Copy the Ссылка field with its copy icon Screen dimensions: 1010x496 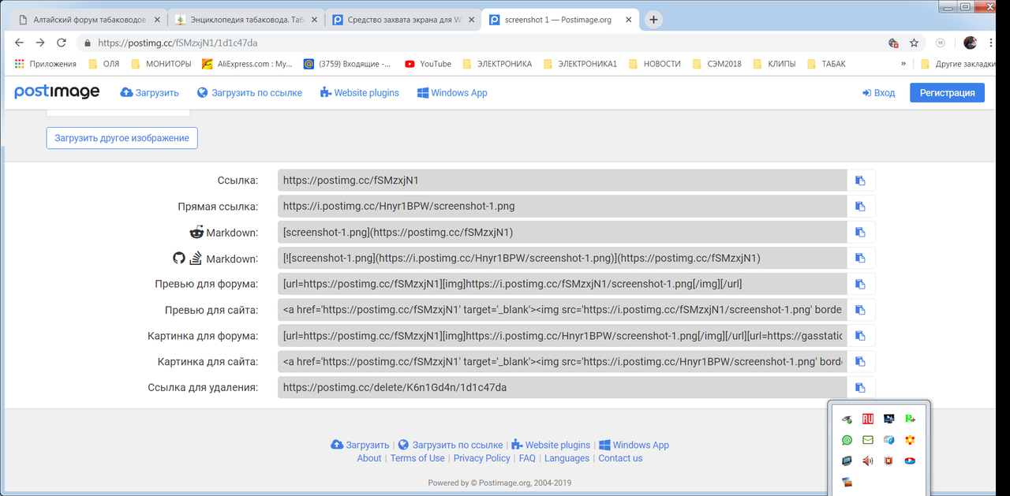tap(861, 181)
